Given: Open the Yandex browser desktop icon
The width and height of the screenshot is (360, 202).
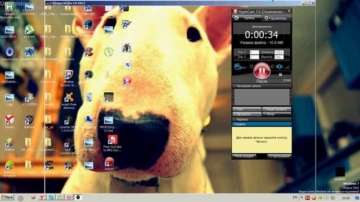Looking at the screenshot, I should (10, 121).
